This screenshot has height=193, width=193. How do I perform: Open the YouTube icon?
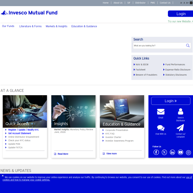tap(180, 152)
